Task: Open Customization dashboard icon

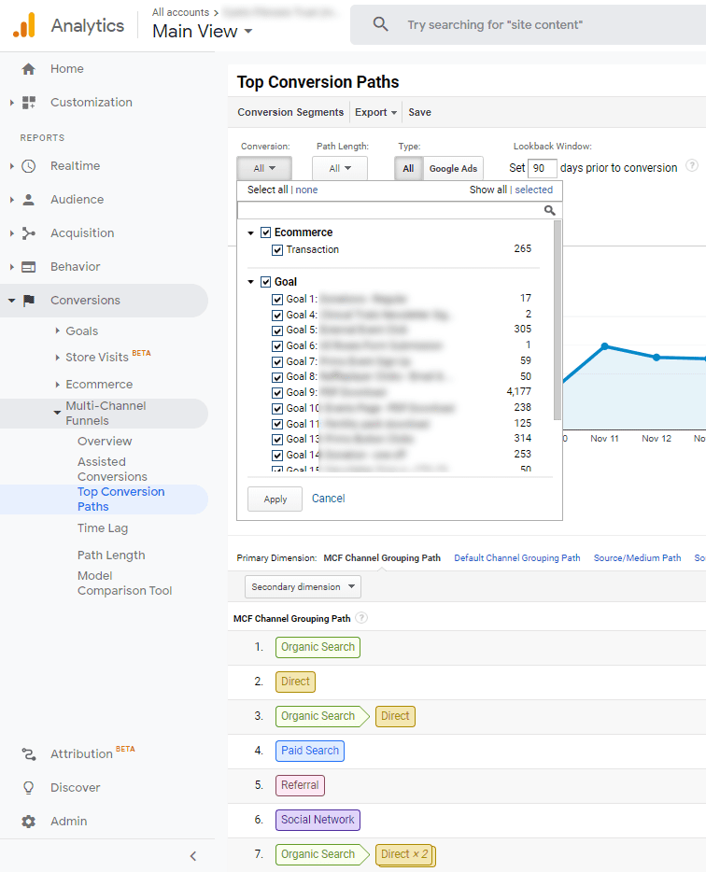Action: coord(28,103)
